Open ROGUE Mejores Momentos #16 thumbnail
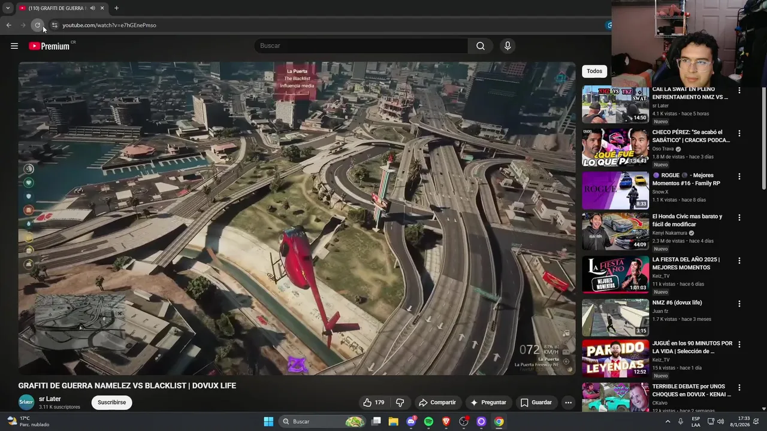 coord(615,190)
